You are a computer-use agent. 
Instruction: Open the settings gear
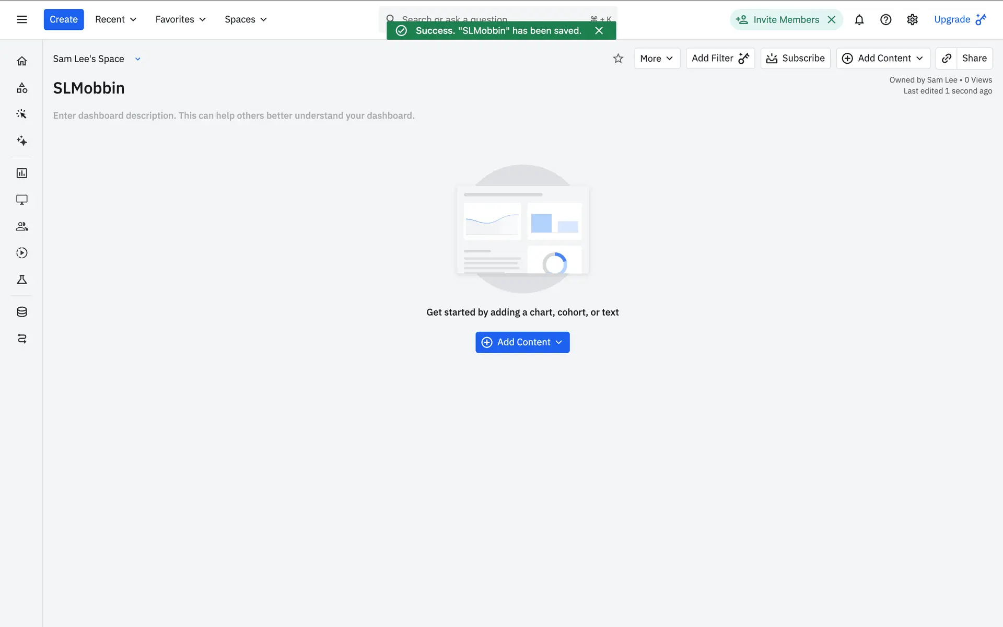tap(912, 19)
